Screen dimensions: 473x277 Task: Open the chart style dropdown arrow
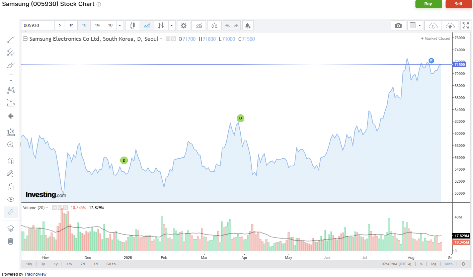pos(172,25)
